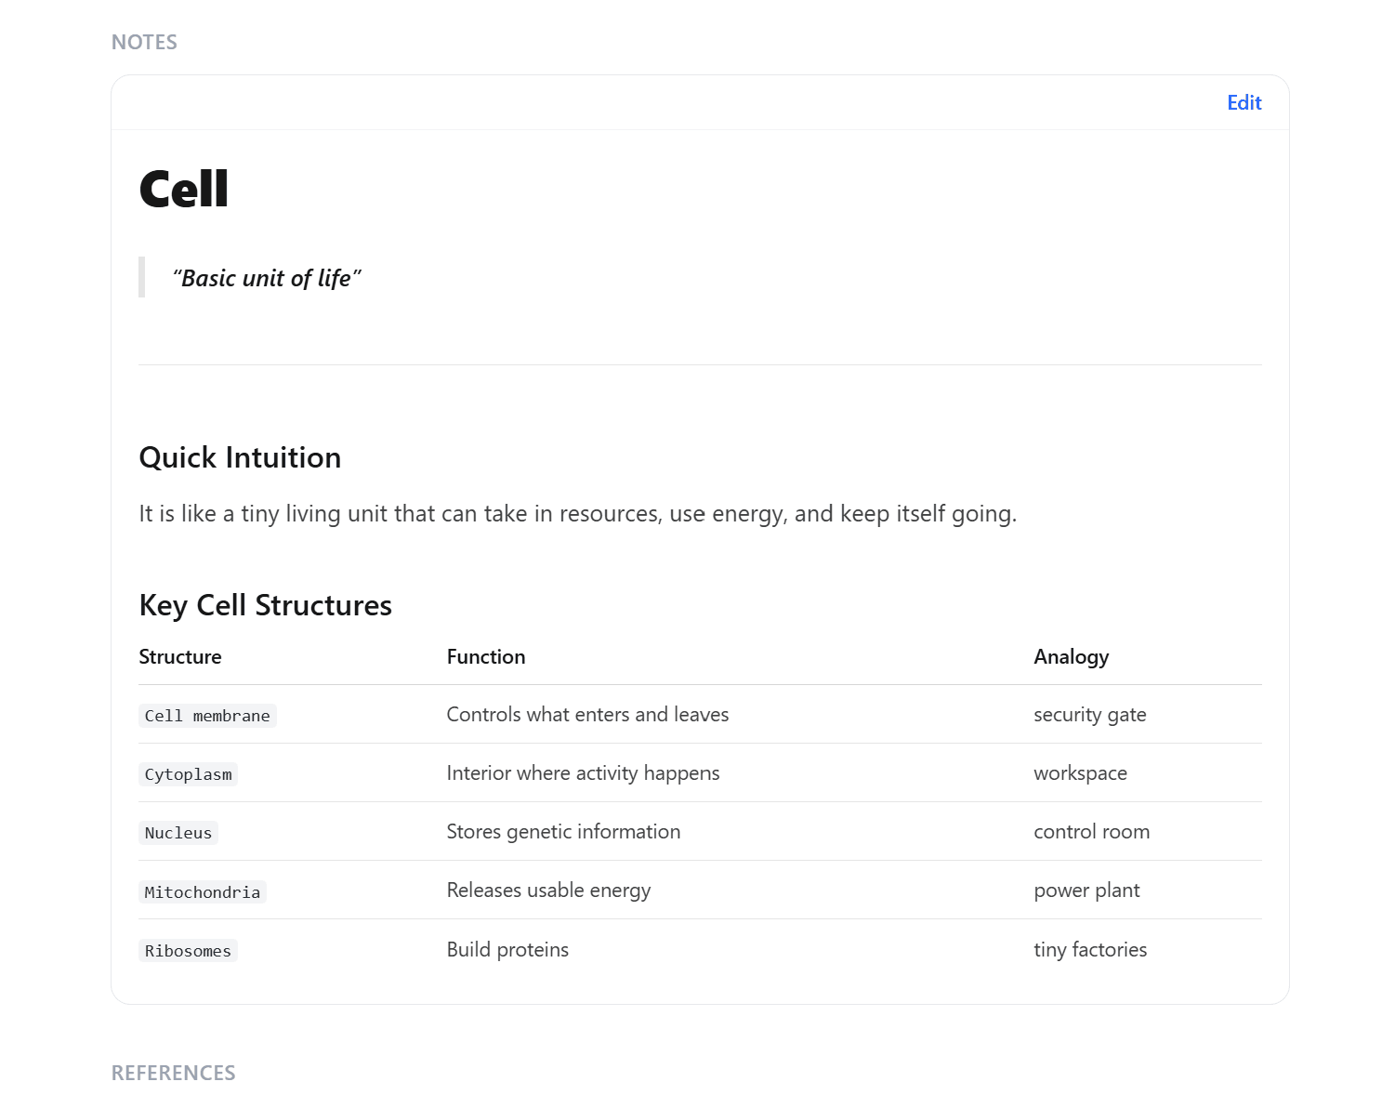Click the intuition paragraph about tiny living unit
Image resolution: width=1395 pixels, height=1095 pixels.
tap(578, 513)
